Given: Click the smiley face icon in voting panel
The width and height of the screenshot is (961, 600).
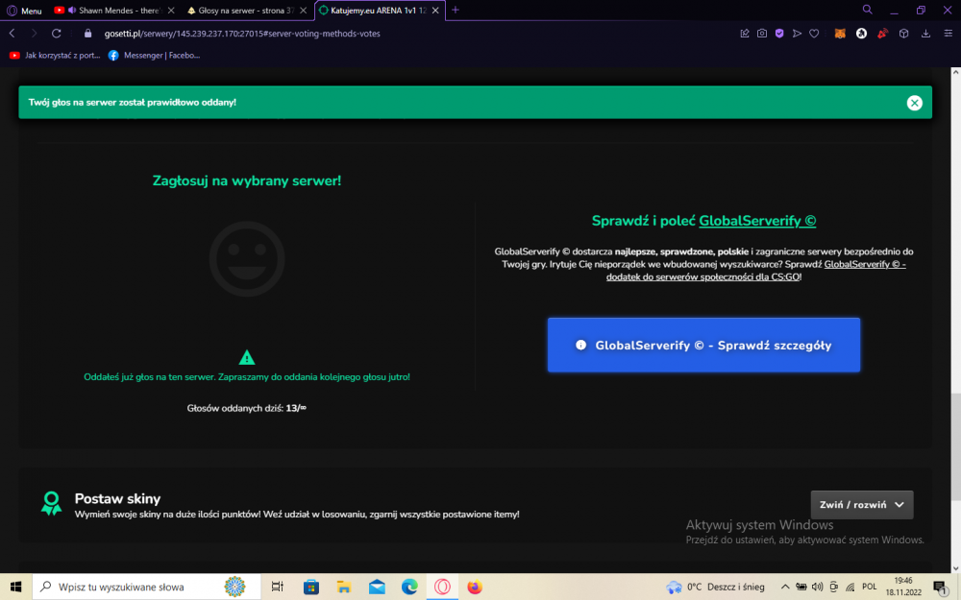Looking at the screenshot, I should point(246,259).
